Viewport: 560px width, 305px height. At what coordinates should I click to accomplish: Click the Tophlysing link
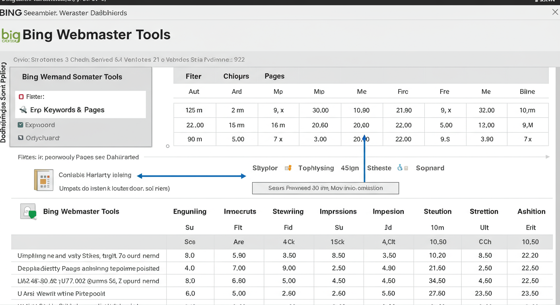(316, 168)
